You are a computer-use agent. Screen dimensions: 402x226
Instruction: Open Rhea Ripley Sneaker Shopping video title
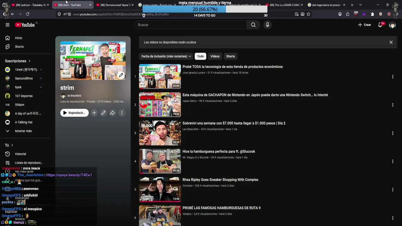pos(220,180)
